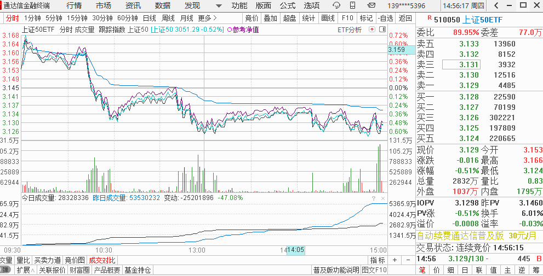This screenshot has width=543, height=276.
Task: Open the 资讯 menu
Action: [133, 5]
